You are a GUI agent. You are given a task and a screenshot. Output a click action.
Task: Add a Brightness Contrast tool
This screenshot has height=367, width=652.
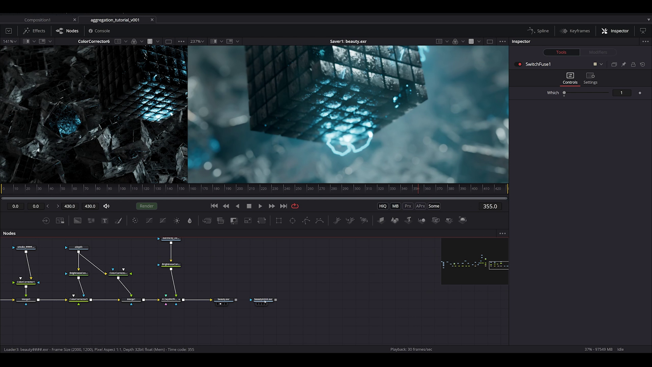(177, 221)
